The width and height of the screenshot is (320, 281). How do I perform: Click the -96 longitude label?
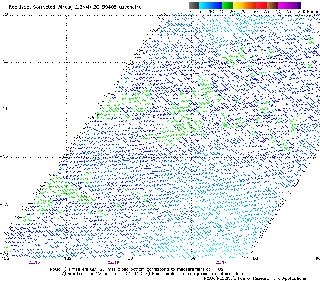[x=192, y=259]
